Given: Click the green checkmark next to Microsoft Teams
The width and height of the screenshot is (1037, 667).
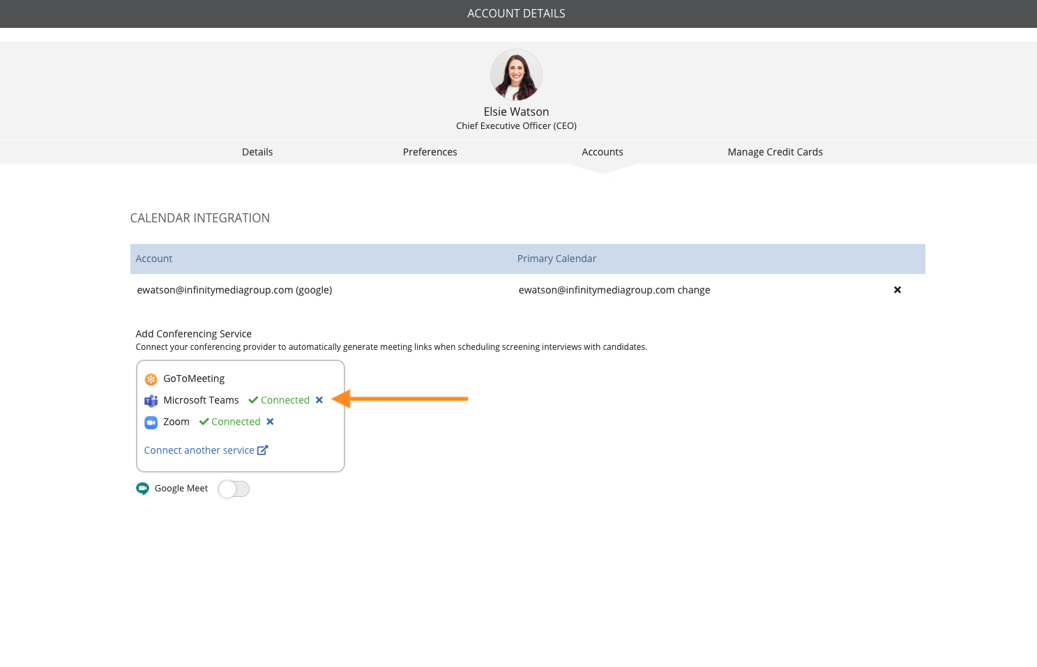Looking at the screenshot, I should pos(253,400).
